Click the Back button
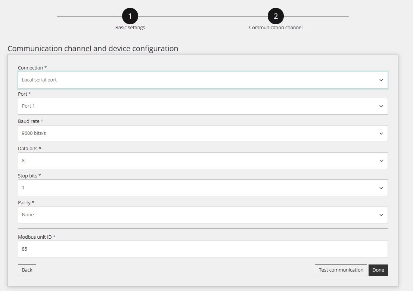Viewport: 413px width, 291px height. click(x=27, y=270)
